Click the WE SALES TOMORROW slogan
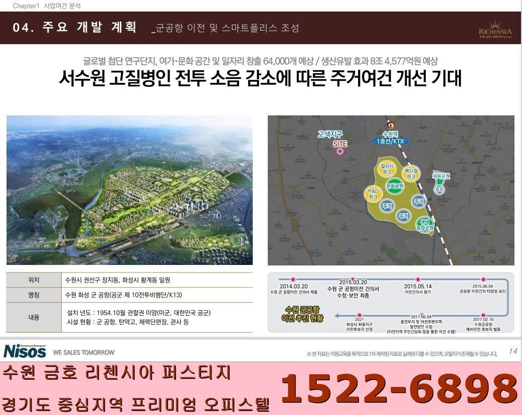This screenshot has width=522, height=415. (84, 352)
